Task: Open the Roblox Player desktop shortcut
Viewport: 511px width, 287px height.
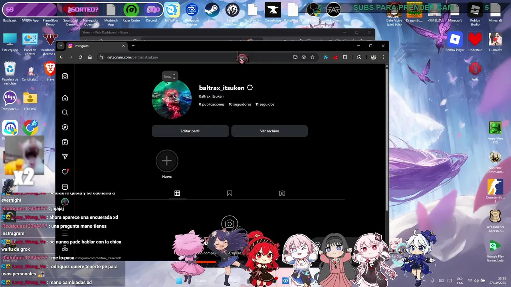Action: 455,42
